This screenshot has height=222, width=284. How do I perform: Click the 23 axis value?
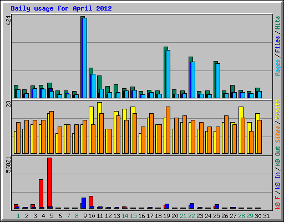[8, 104]
